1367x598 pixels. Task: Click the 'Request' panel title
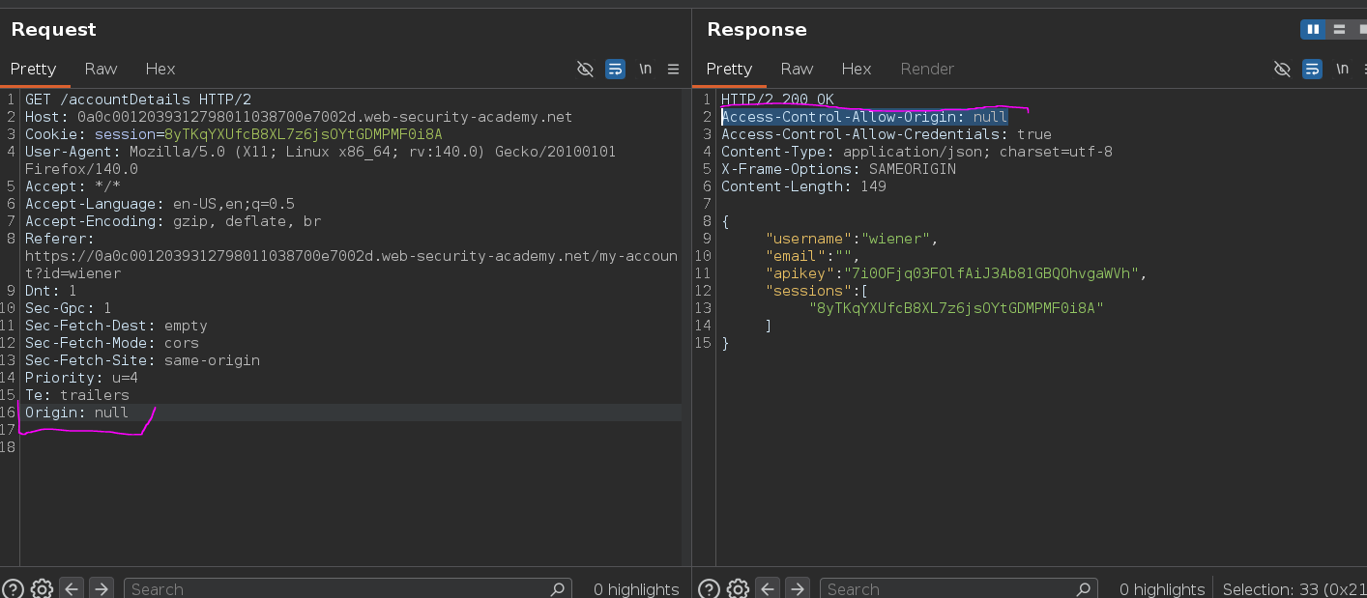[53, 30]
